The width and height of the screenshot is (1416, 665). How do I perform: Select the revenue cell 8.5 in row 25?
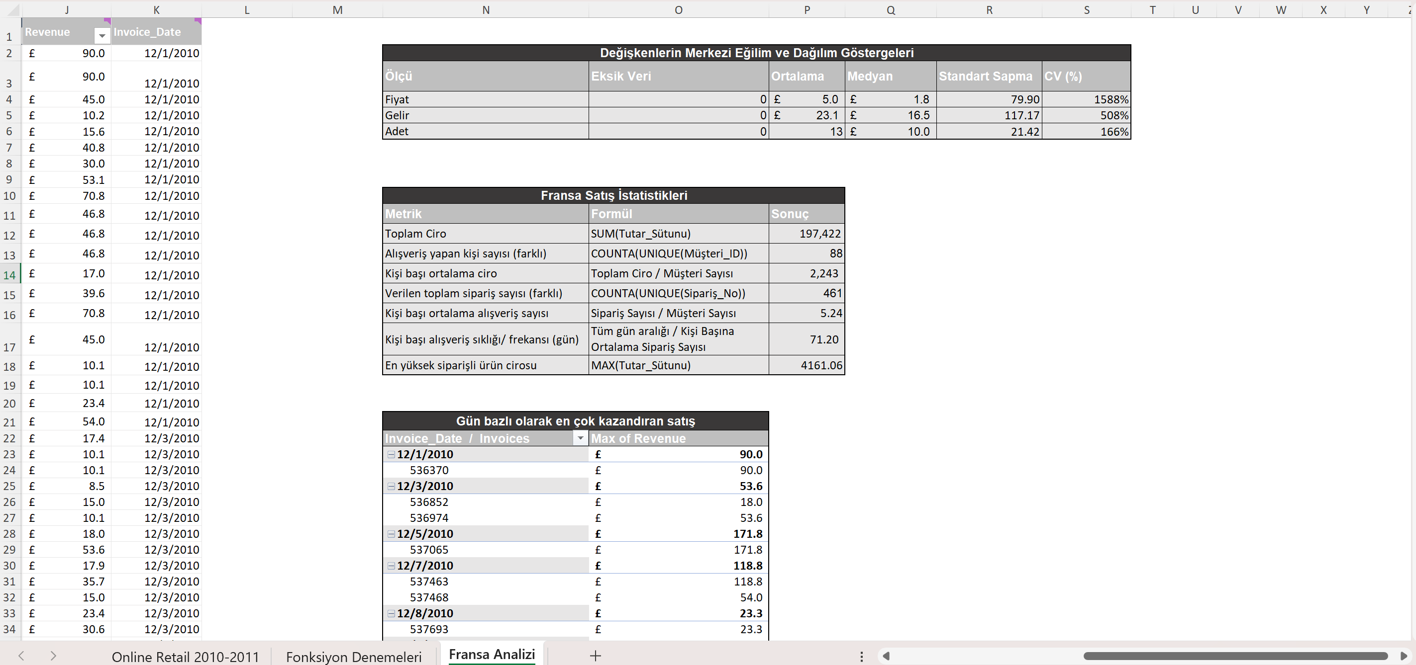67,486
